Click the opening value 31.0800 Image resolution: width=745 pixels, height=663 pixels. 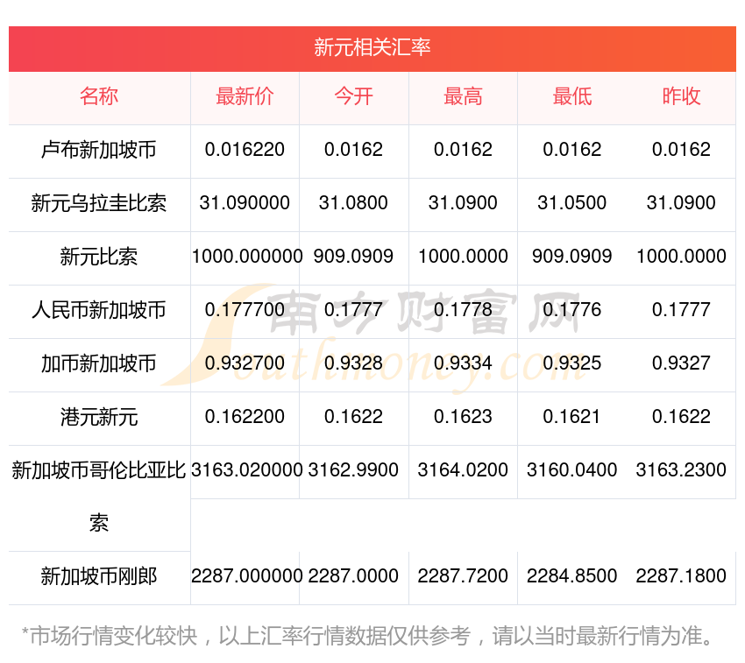(353, 203)
